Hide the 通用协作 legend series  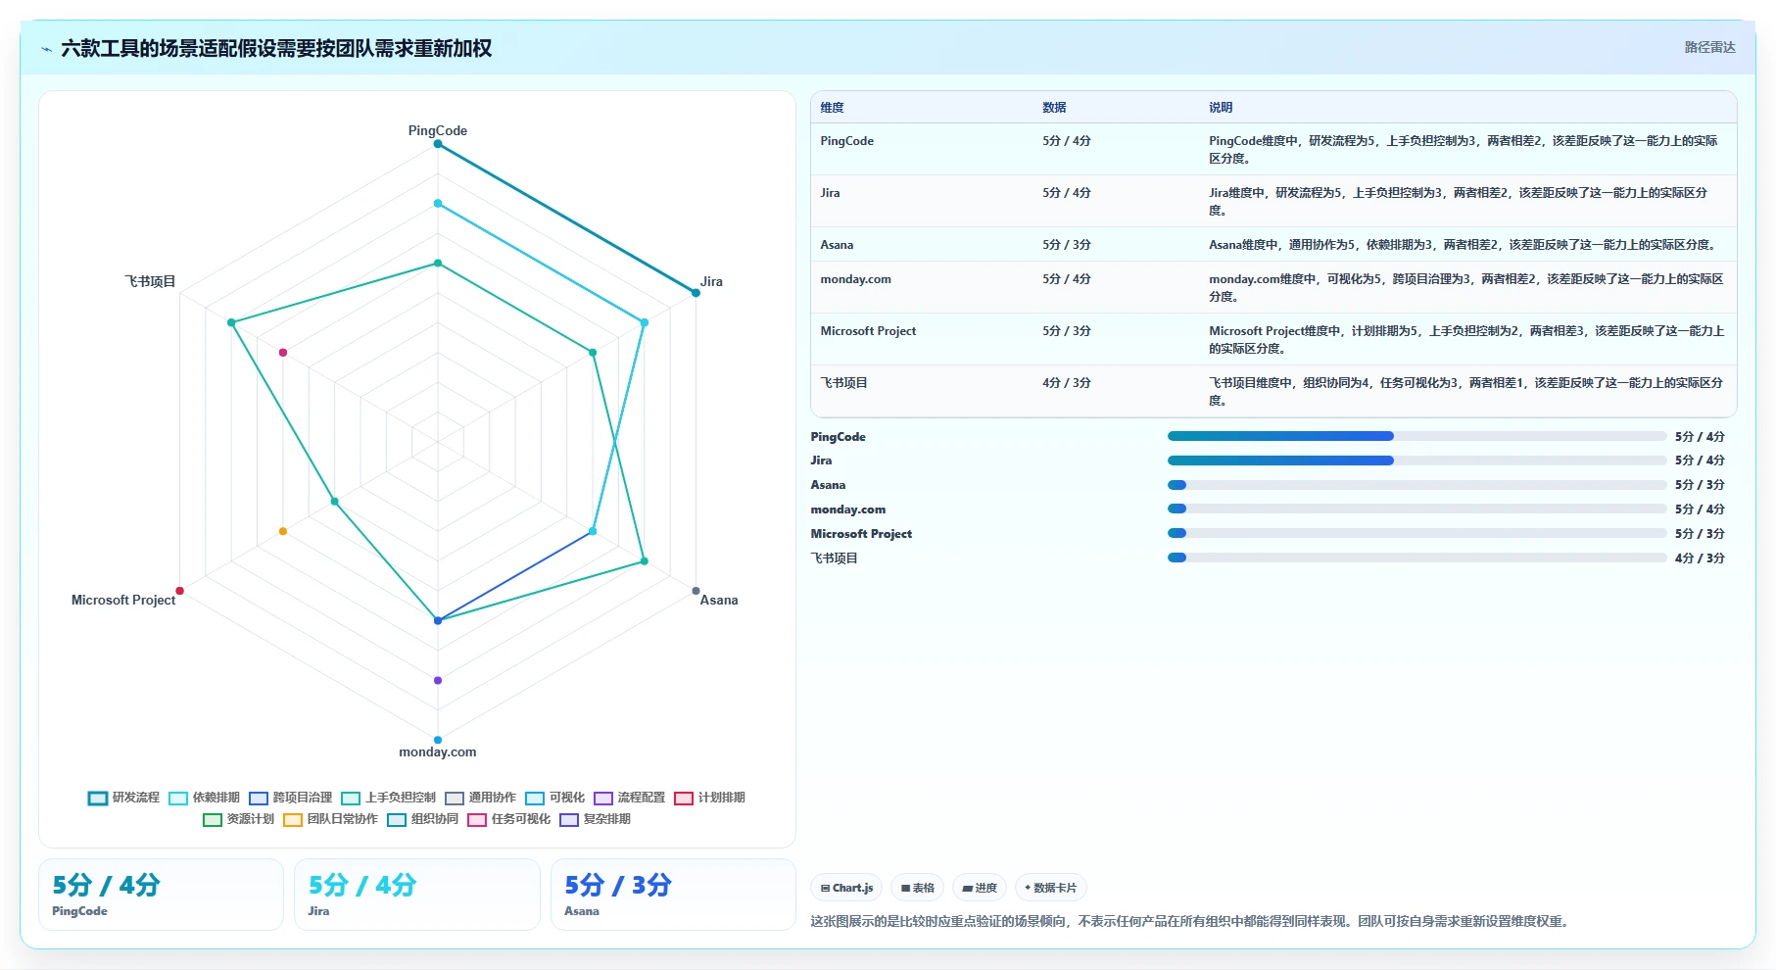coord(480,798)
